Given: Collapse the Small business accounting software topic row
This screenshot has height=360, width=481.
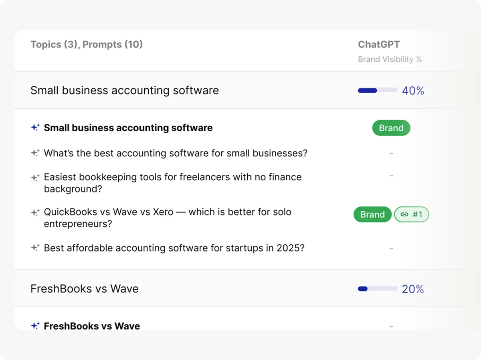Looking at the screenshot, I should (125, 90).
